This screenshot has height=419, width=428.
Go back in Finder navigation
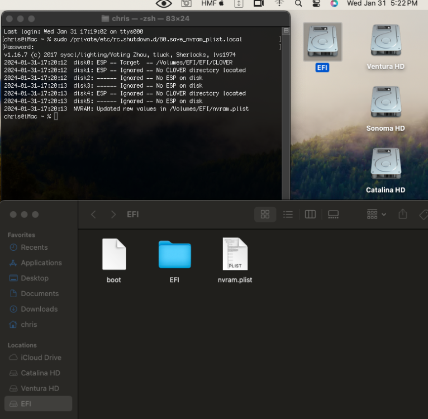tap(93, 215)
